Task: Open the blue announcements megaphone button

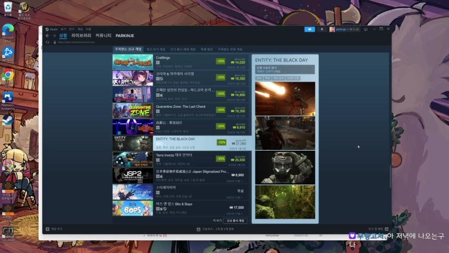Action: (310, 29)
